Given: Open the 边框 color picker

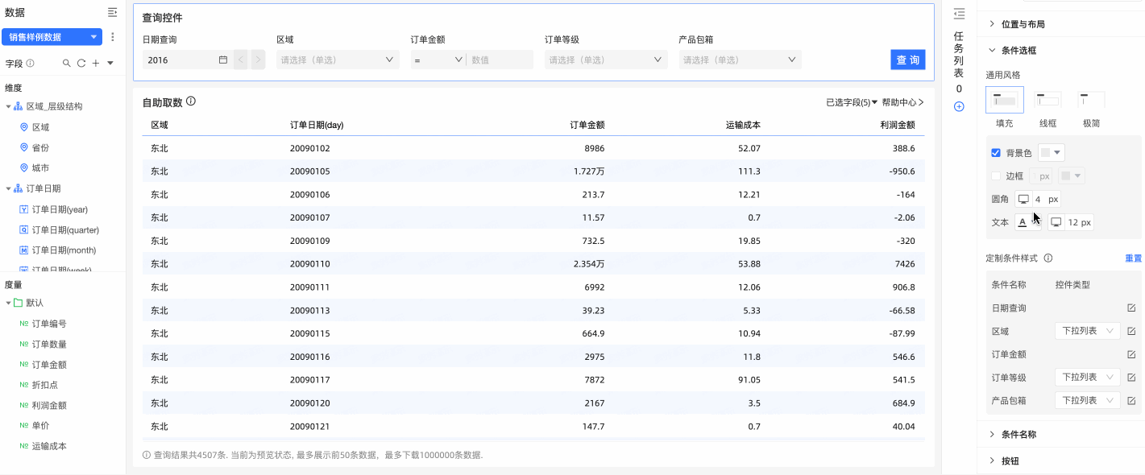Looking at the screenshot, I should tap(1071, 176).
